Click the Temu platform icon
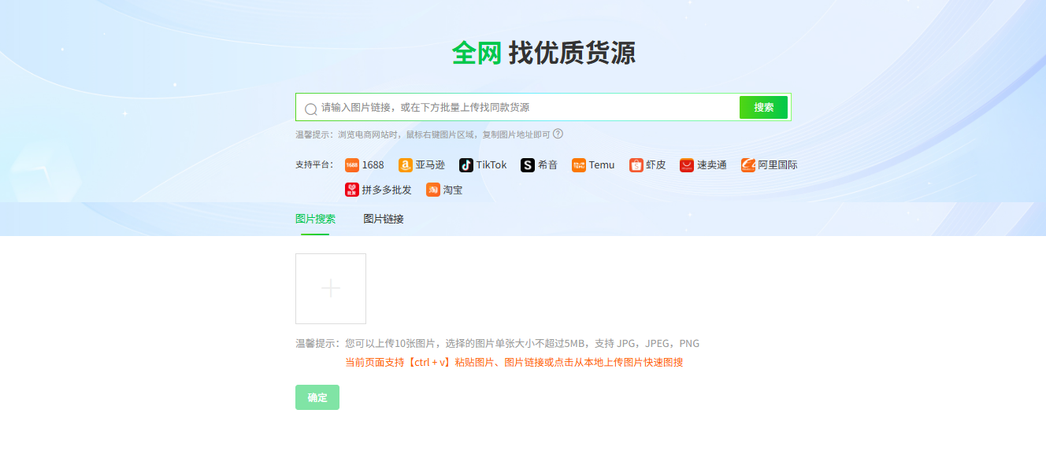Screen dimensions: 1046x465 pyautogui.click(x=579, y=165)
